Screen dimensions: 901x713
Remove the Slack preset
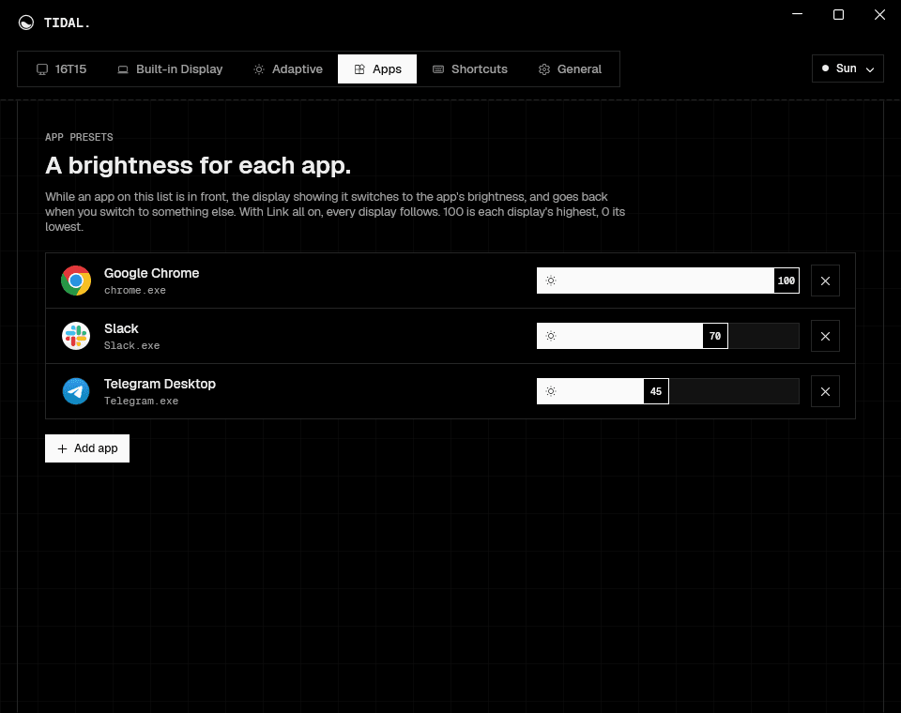(x=825, y=336)
